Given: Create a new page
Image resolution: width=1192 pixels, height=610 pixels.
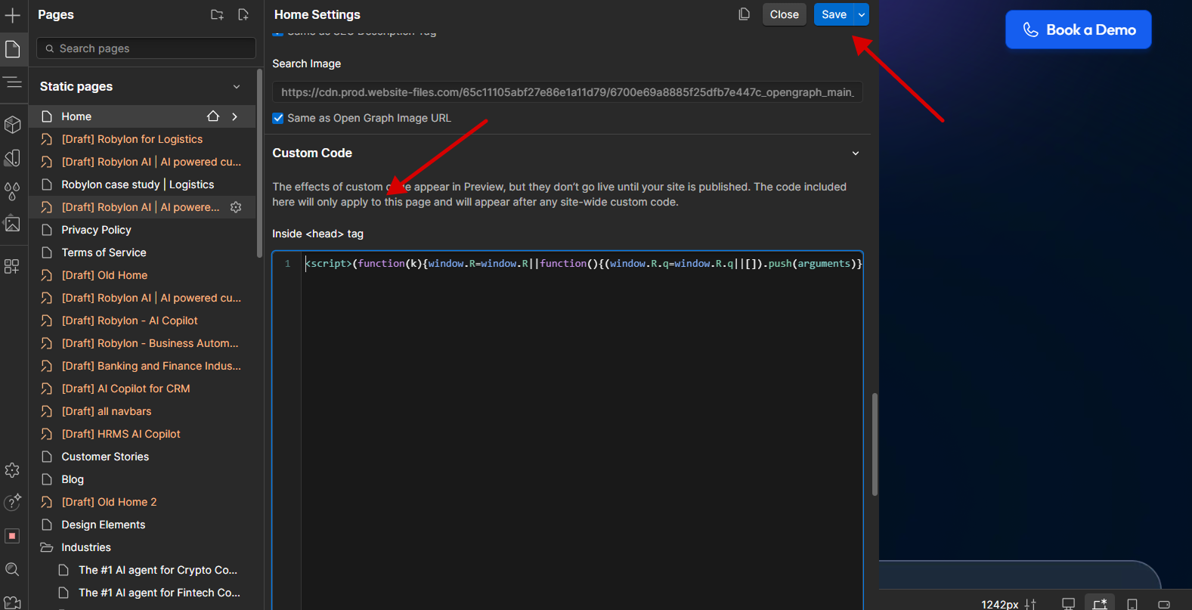Looking at the screenshot, I should (243, 14).
